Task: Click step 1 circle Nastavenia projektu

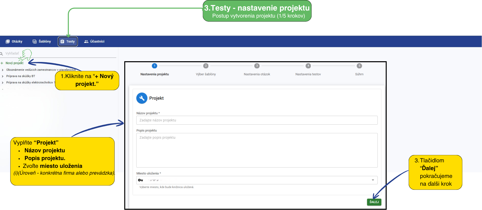Action: [x=155, y=66]
